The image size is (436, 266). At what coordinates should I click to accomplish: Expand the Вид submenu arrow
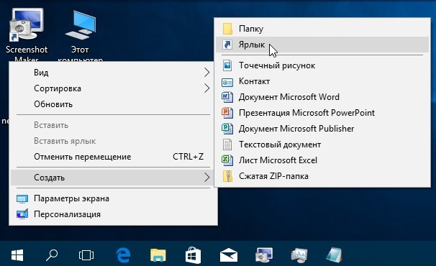(x=206, y=73)
